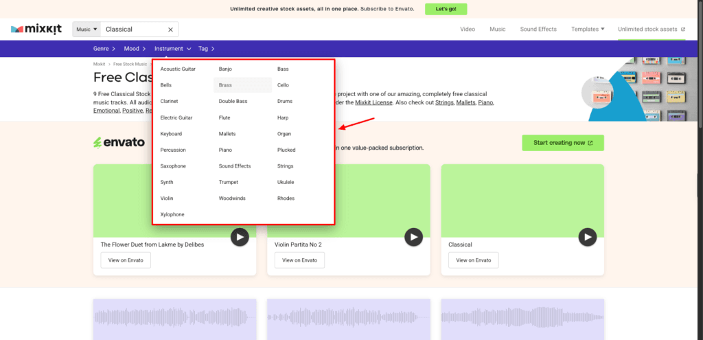703x340 pixels.
Task: Pick Rhodes from instrument menu
Action: (x=286, y=199)
